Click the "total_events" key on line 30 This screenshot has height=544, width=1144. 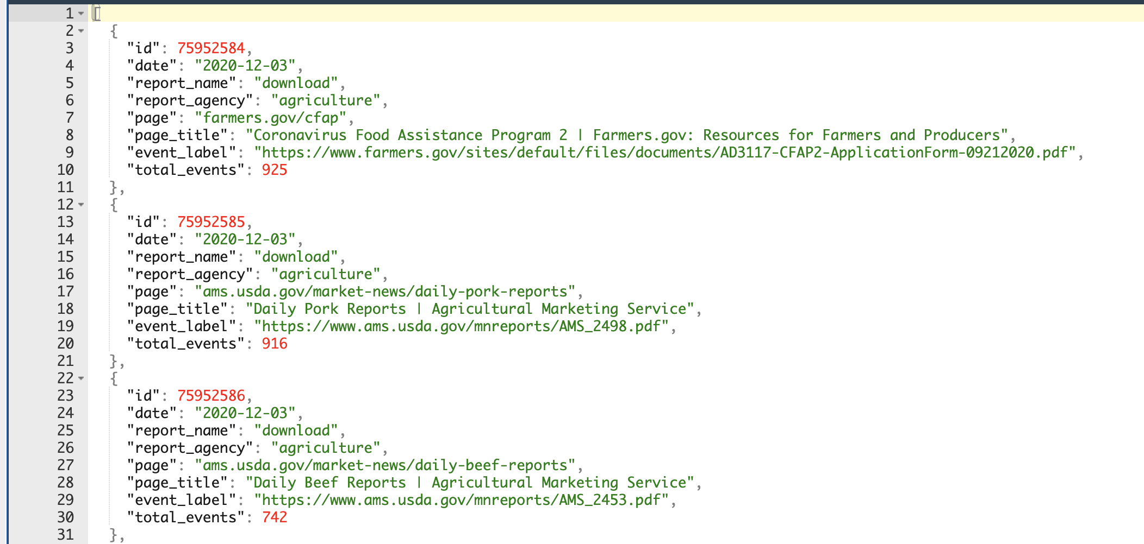[x=186, y=517]
